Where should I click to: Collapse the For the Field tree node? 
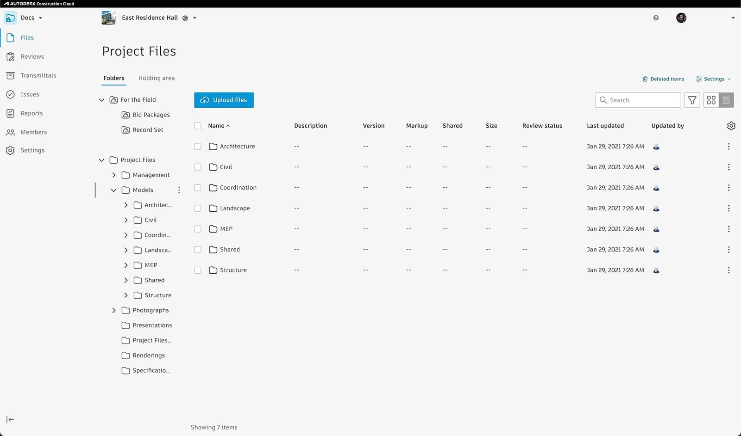(x=102, y=100)
